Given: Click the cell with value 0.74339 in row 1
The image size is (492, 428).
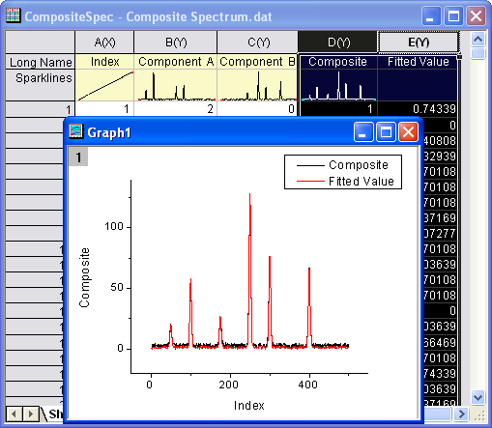Looking at the screenshot, I should click(x=418, y=109).
